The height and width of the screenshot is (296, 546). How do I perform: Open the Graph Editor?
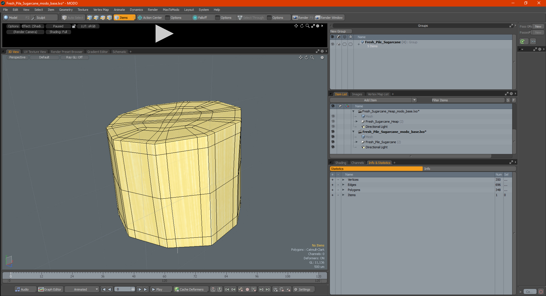pos(50,289)
